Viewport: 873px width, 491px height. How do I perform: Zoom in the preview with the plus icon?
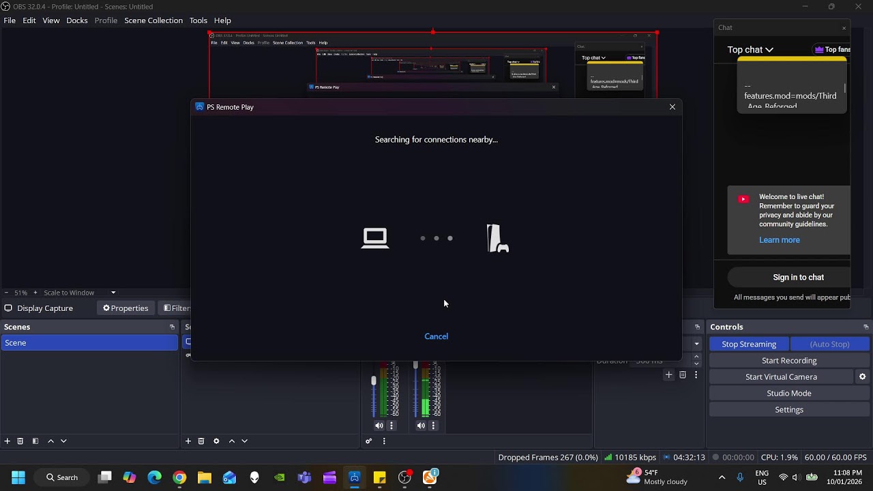[x=35, y=293]
